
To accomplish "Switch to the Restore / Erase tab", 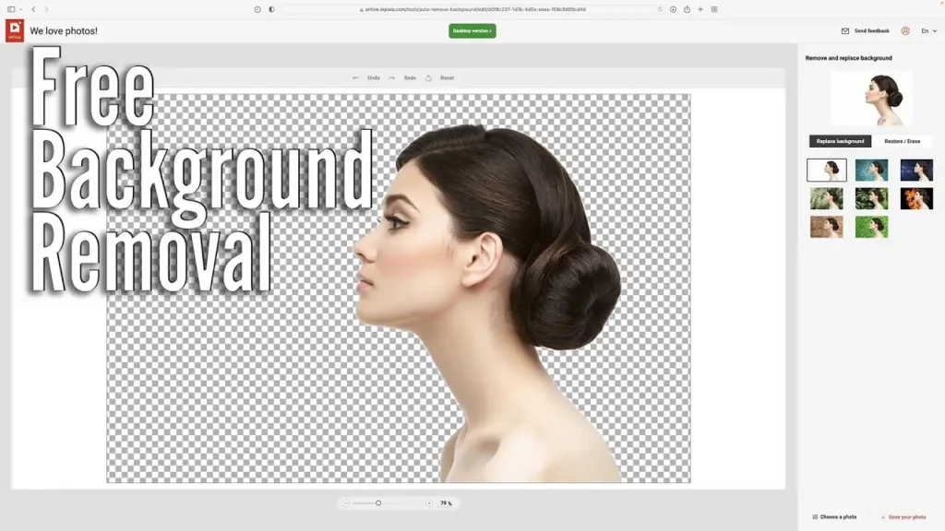I will click(x=902, y=141).
